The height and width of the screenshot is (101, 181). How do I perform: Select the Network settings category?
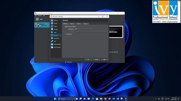(56, 35)
